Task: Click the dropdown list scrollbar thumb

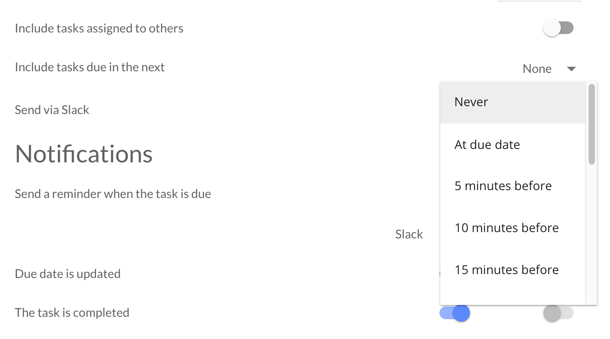Action: tap(591, 124)
